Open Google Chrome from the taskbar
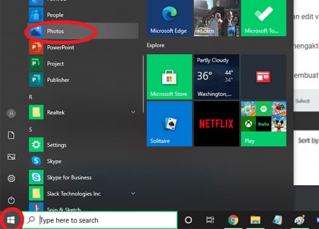Image resolution: width=319 pixels, height=229 pixels. click(233, 220)
